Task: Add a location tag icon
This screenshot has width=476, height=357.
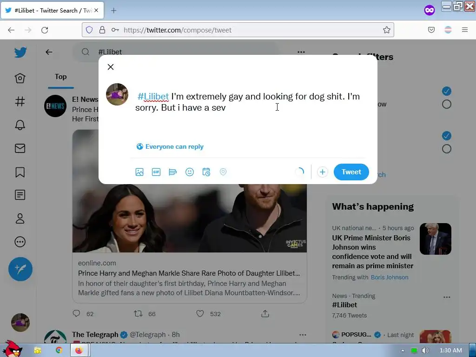Action: (x=223, y=172)
